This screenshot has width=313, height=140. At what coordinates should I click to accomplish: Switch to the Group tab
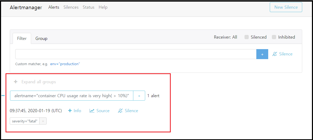pyautogui.click(x=41, y=38)
